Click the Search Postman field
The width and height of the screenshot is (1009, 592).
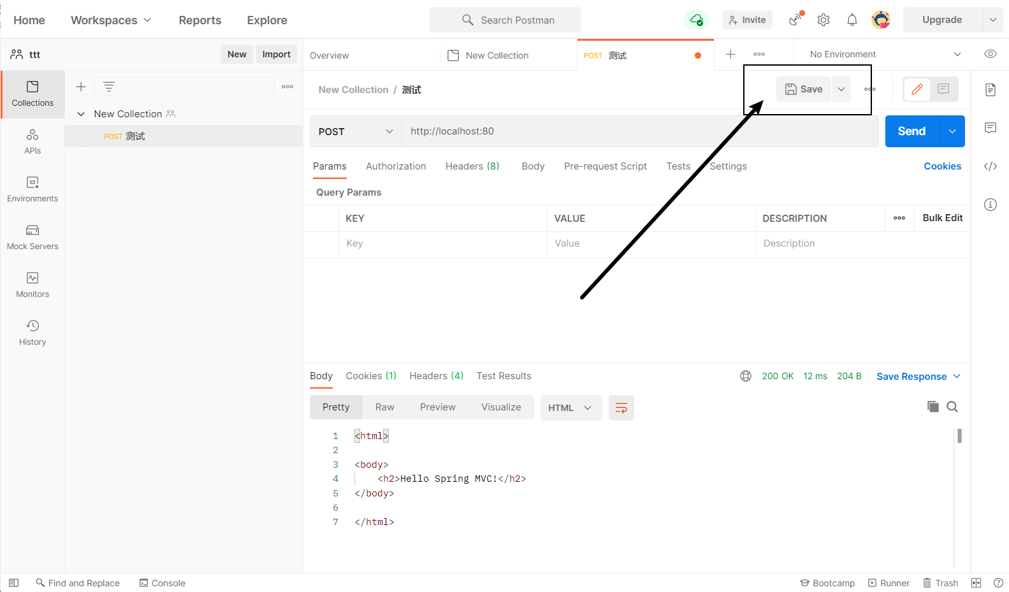coord(505,20)
